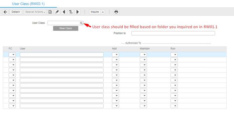Click the Detach button

pos(16,12)
